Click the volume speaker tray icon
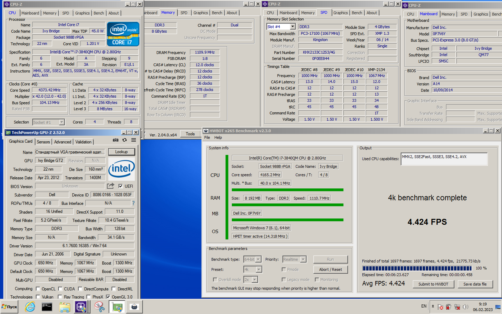The height and width of the screenshot is (314, 502). pyautogui.click(x=465, y=307)
